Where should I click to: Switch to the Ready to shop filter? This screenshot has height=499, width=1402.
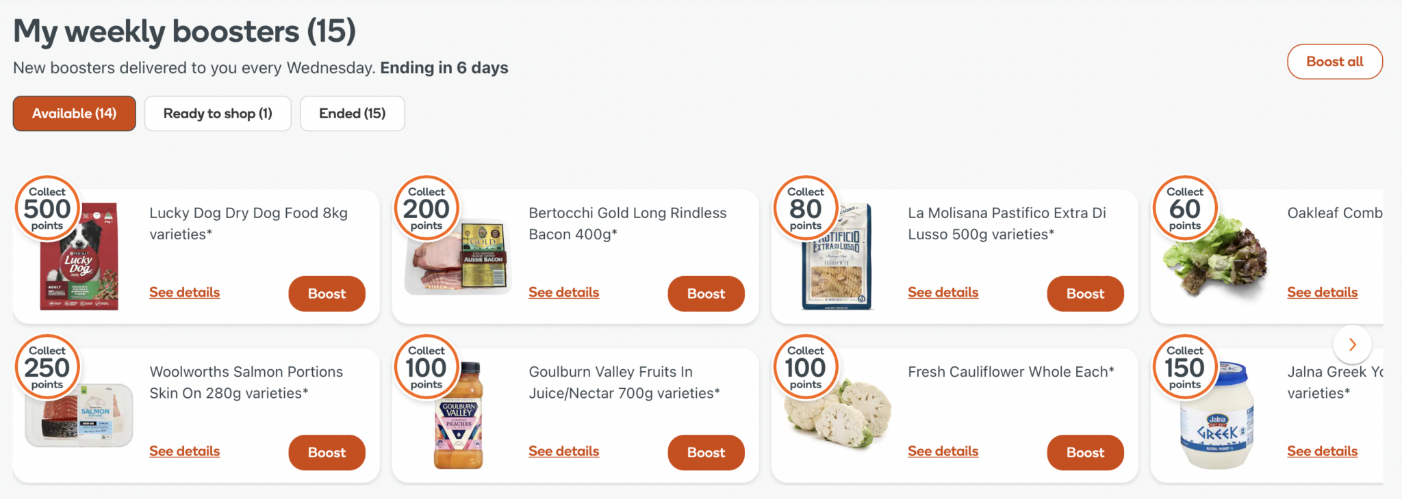tap(218, 113)
